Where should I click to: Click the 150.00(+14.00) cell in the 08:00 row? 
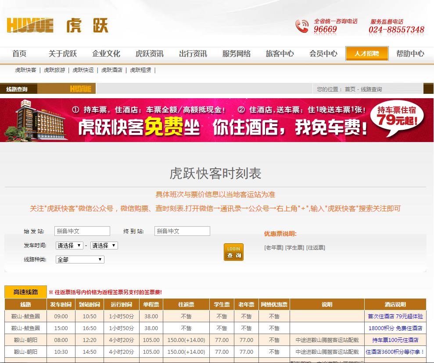(x=186, y=340)
